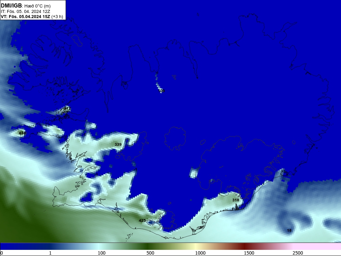Click the map value label 18

[x=289, y=230]
